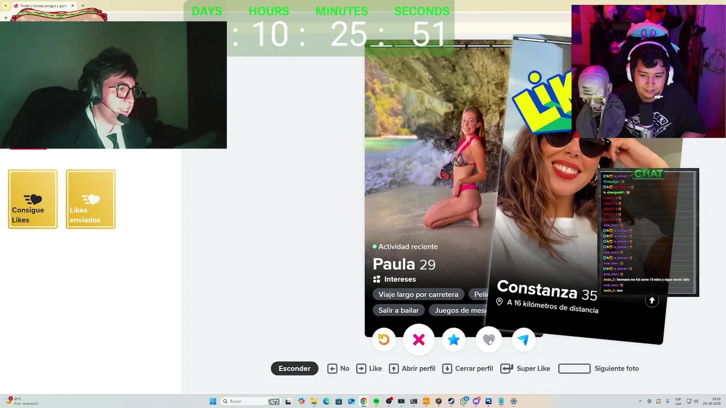This screenshot has width=726, height=408.
Task: Select the Tinder browser tab
Action: pyautogui.click(x=44, y=6)
